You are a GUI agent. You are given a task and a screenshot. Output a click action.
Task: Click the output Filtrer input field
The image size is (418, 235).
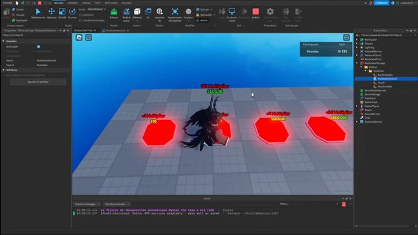(308, 204)
